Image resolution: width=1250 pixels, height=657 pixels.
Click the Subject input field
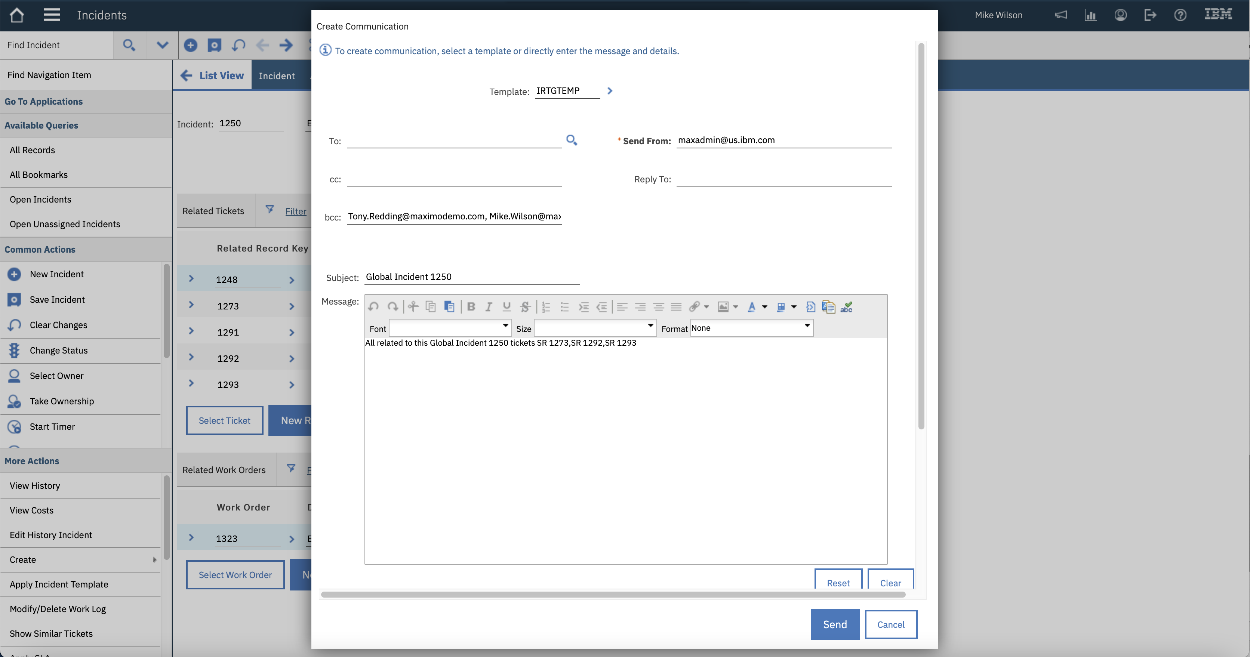472,277
